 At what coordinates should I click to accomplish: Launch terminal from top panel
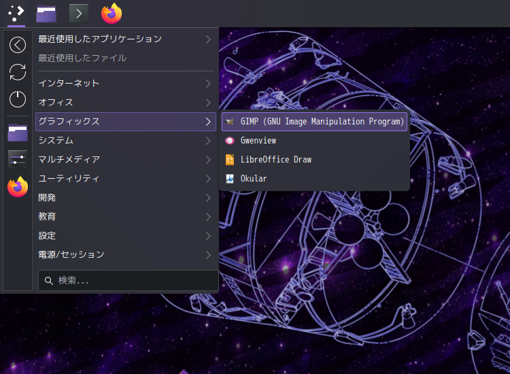(79, 14)
